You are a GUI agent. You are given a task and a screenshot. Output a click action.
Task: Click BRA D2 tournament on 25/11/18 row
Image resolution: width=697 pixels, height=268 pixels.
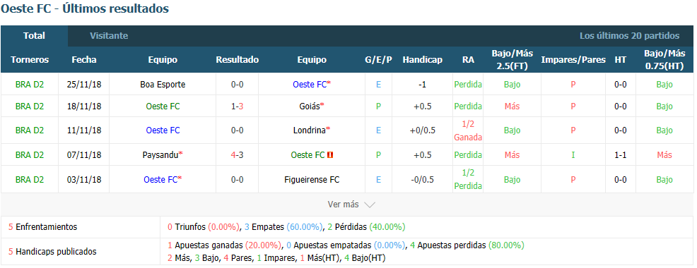click(30, 85)
